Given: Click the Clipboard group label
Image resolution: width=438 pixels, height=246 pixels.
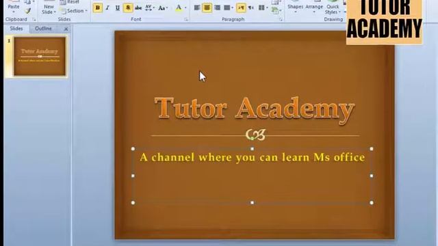Looking at the screenshot, I should point(16,20).
